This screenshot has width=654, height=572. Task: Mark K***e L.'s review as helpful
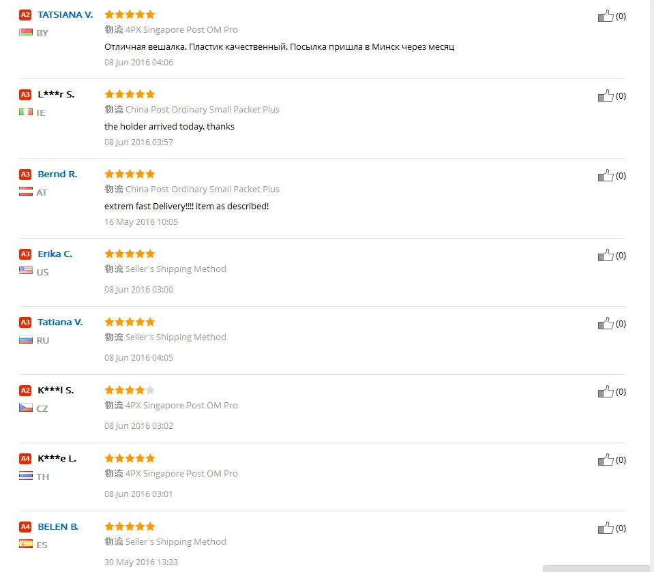[606, 460]
